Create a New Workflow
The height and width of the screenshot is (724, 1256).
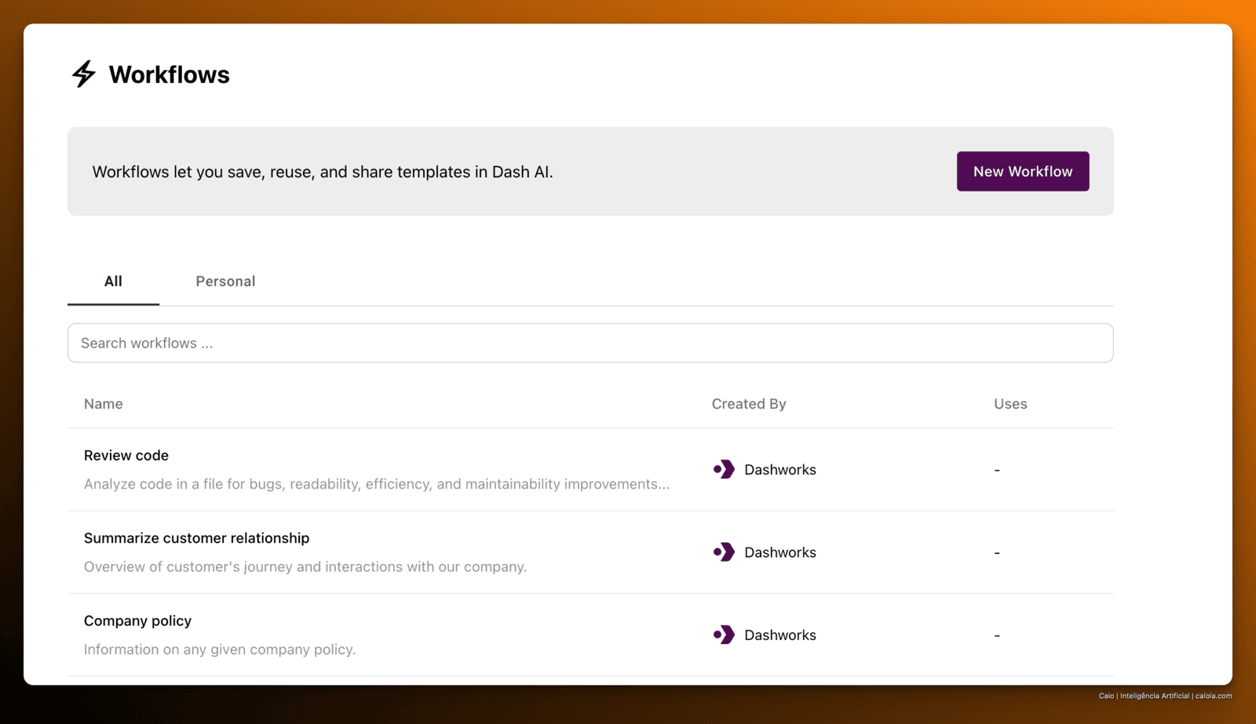point(1023,171)
